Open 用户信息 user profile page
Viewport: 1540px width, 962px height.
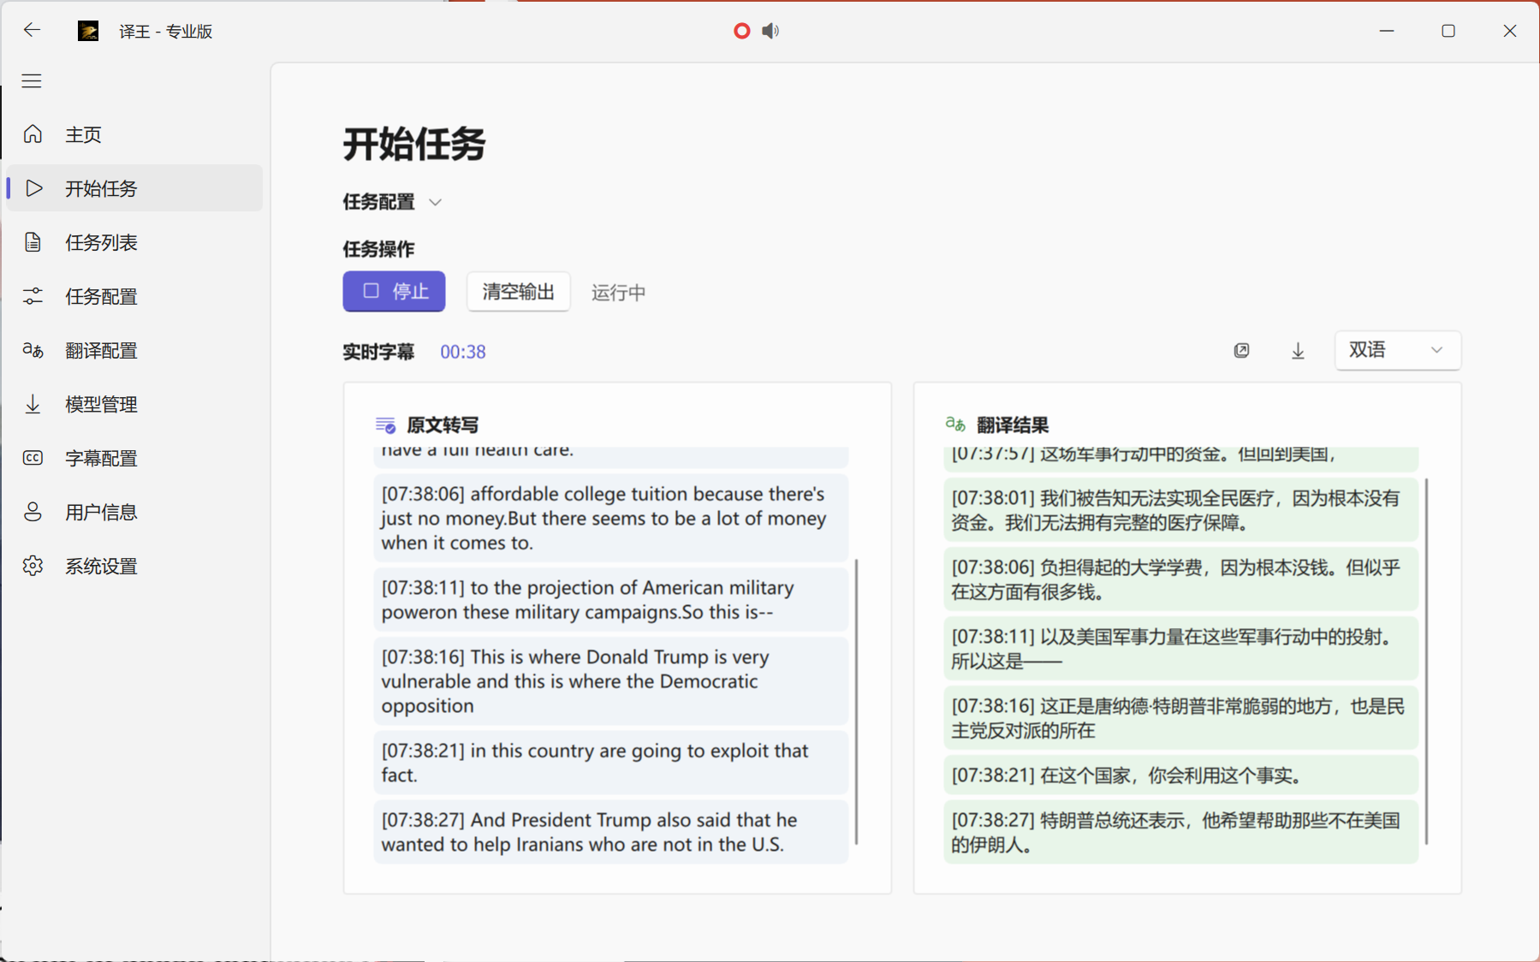click(101, 512)
